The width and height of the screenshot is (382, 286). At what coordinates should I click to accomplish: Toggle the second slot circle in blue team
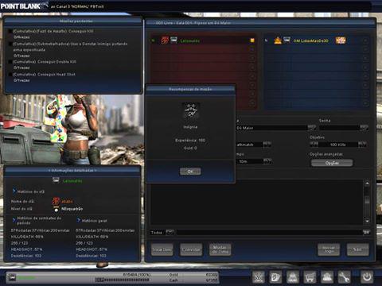pos(365,49)
